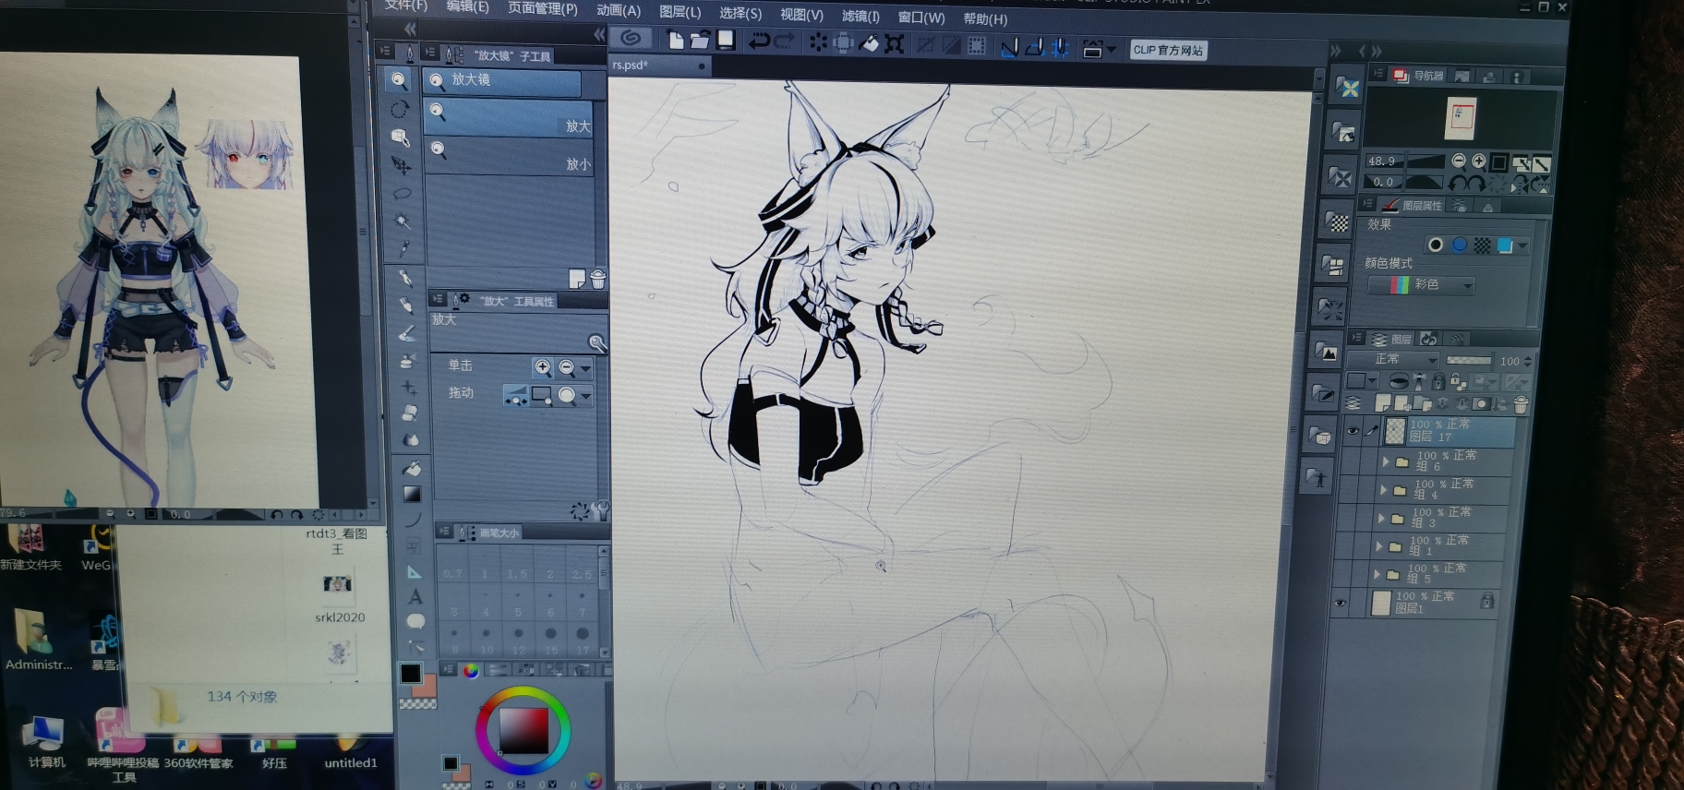Open the blending mode 正常 dropdown
Image resolution: width=1684 pixels, height=790 pixels.
1393,359
